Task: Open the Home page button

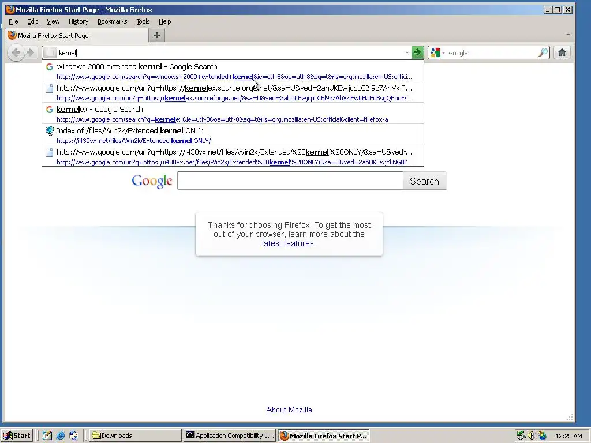Action: (562, 52)
